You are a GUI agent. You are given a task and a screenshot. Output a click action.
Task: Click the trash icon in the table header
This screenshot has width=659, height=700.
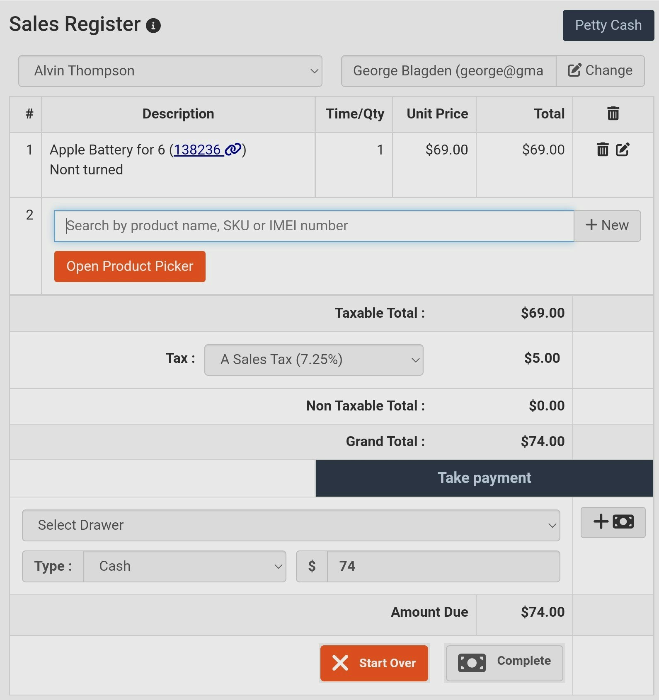click(613, 113)
